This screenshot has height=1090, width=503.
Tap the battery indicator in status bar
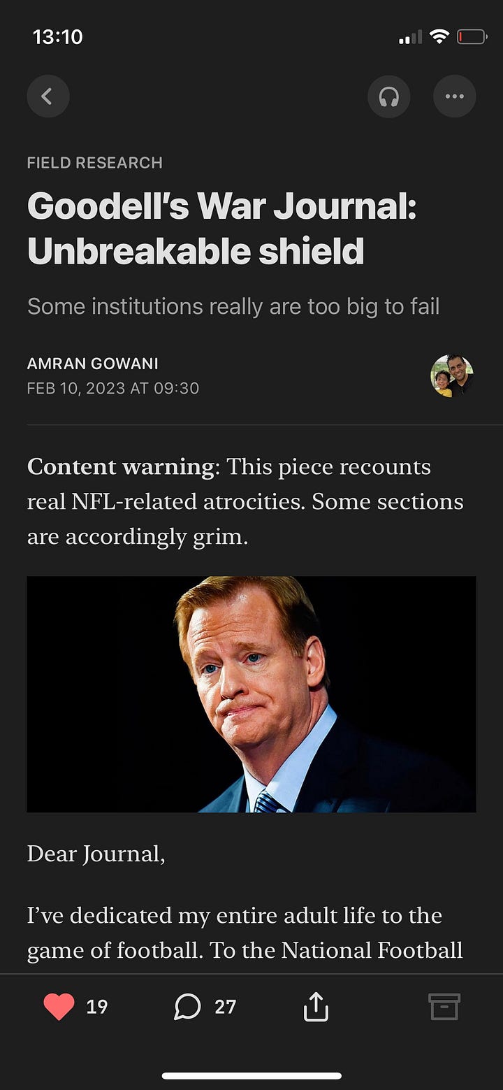(472, 37)
